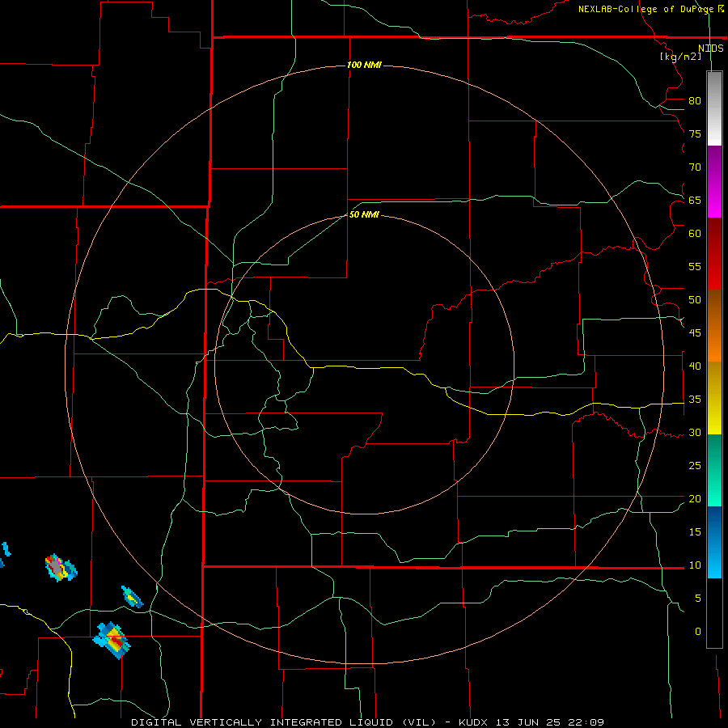Click the yellow segment of the color bar
Viewport: 728px width, 728px height.
pyautogui.click(x=714, y=398)
